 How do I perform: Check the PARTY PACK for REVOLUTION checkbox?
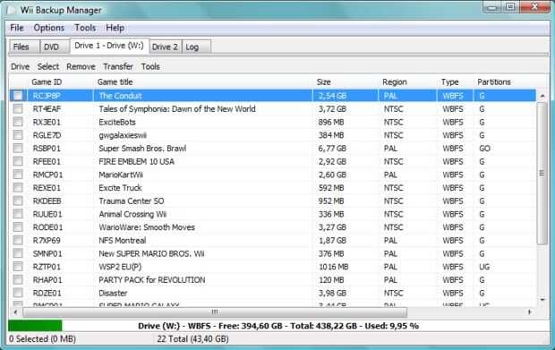(x=18, y=279)
